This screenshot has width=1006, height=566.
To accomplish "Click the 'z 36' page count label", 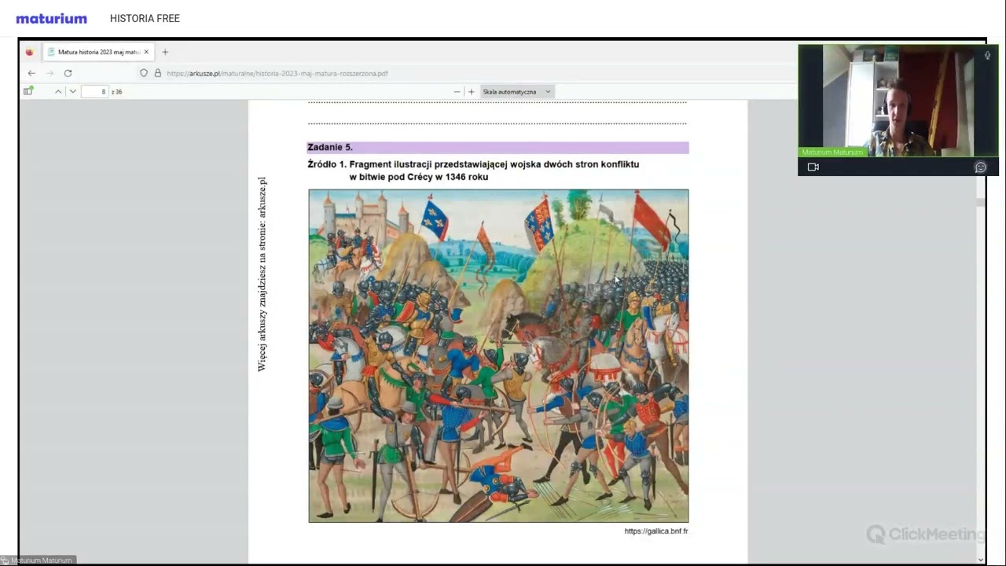I will click(x=116, y=92).
